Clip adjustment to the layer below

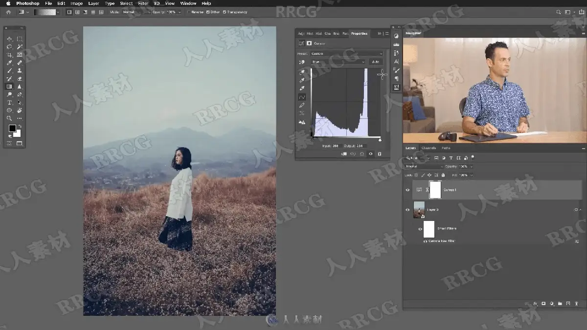click(344, 154)
